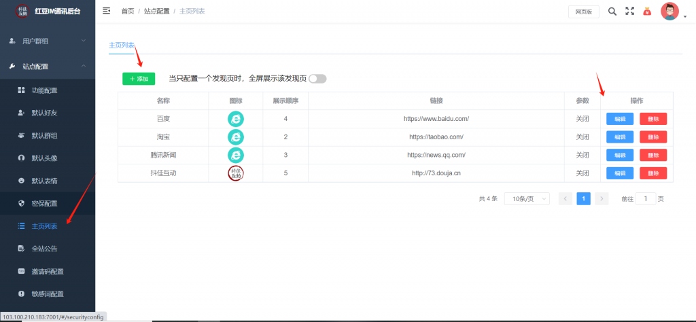Collapse the 站点配置 sidebar menu
The image size is (696, 322).
[x=48, y=66]
